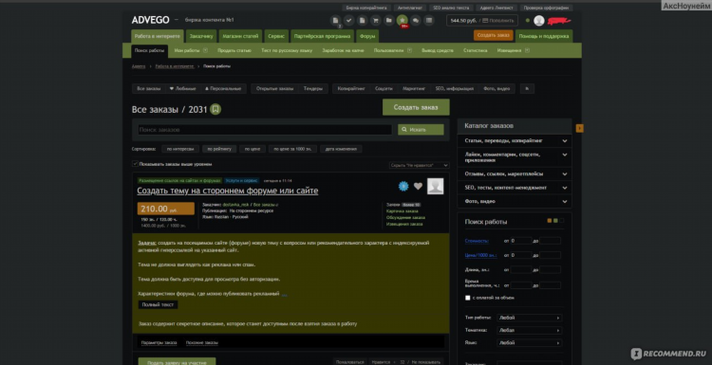Open 'Тип работы' dropdown
The height and width of the screenshot is (365, 712).
(x=529, y=318)
